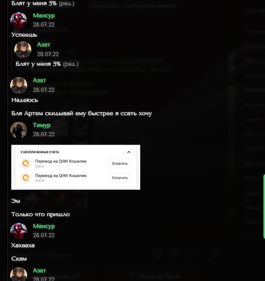Open Азат's avatar above 'Надеюсь' message
This screenshot has height=281, width=265.
(x=19, y=86)
